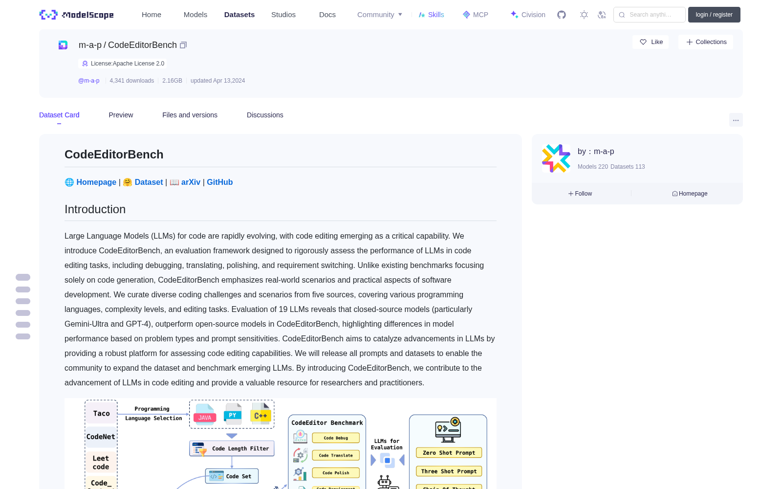Open the MCP nav item

point(476,15)
